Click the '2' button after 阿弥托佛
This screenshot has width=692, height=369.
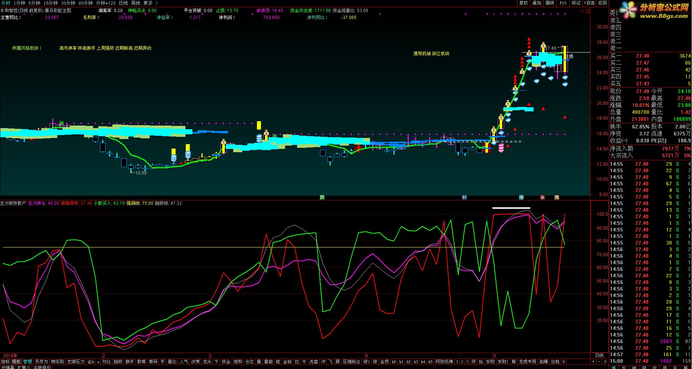coord(462,362)
